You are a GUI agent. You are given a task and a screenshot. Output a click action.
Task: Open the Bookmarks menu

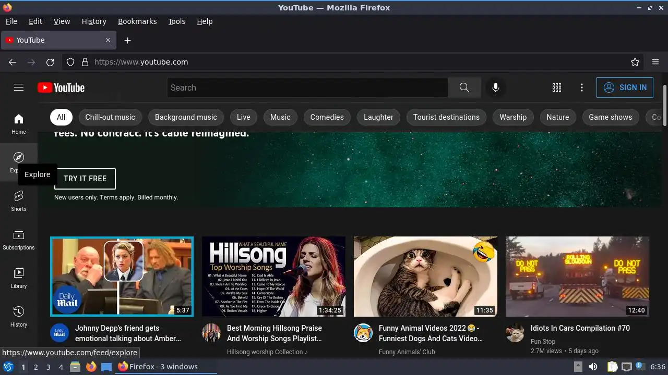pos(137,21)
